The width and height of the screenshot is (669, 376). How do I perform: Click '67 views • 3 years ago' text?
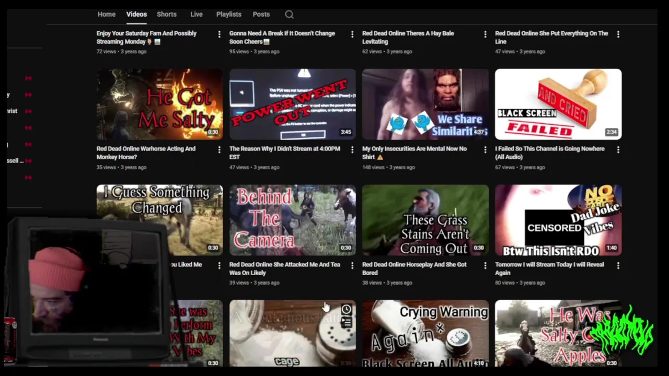point(520,167)
